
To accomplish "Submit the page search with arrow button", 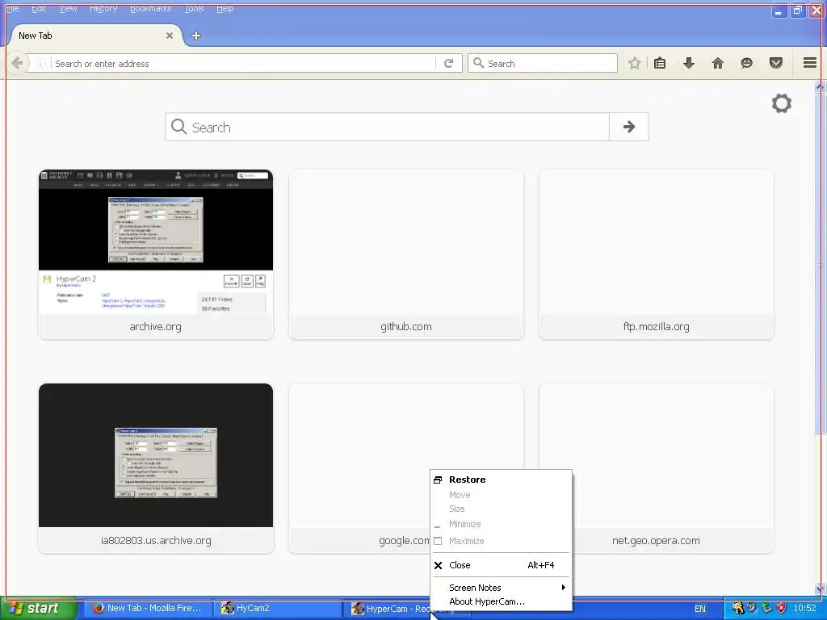I will (628, 127).
